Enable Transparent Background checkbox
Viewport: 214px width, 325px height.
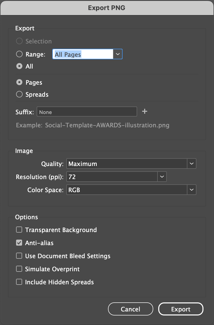pyautogui.click(x=19, y=230)
